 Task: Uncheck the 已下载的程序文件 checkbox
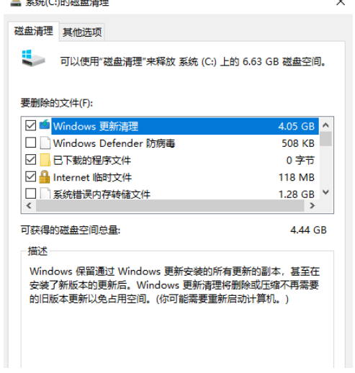point(30,159)
